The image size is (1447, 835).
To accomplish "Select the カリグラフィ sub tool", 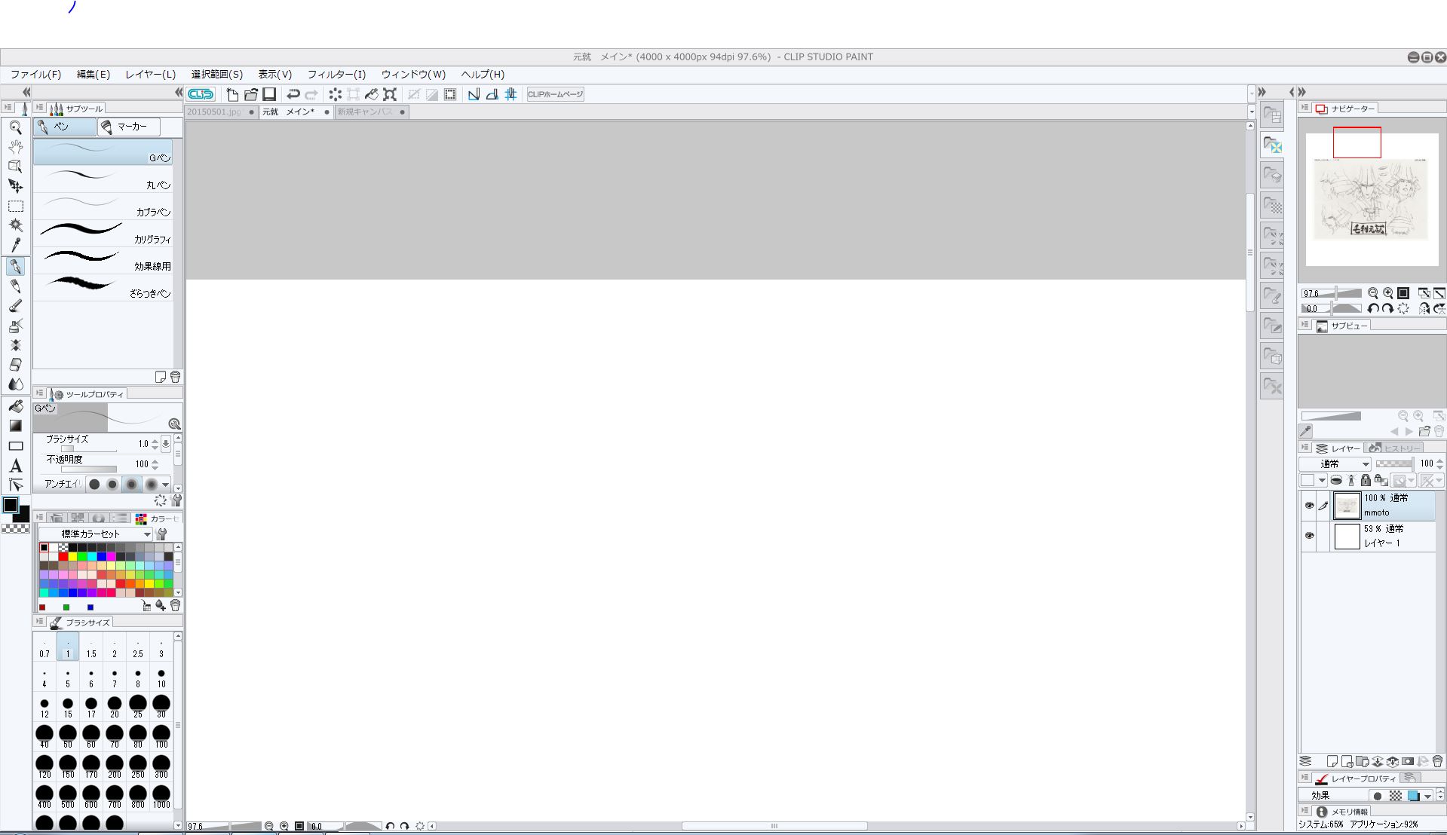I will pyautogui.click(x=103, y=233).
